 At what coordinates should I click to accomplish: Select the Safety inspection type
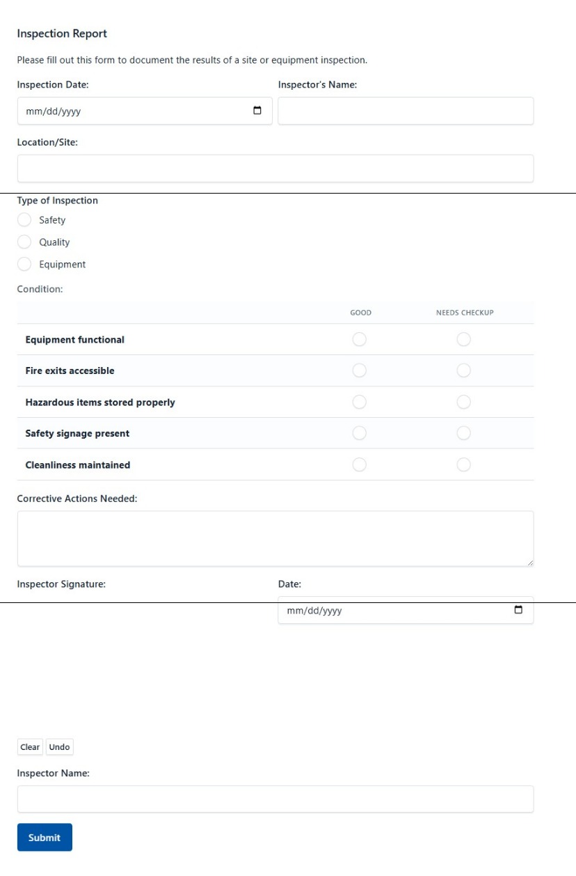[x=24, y=220]
